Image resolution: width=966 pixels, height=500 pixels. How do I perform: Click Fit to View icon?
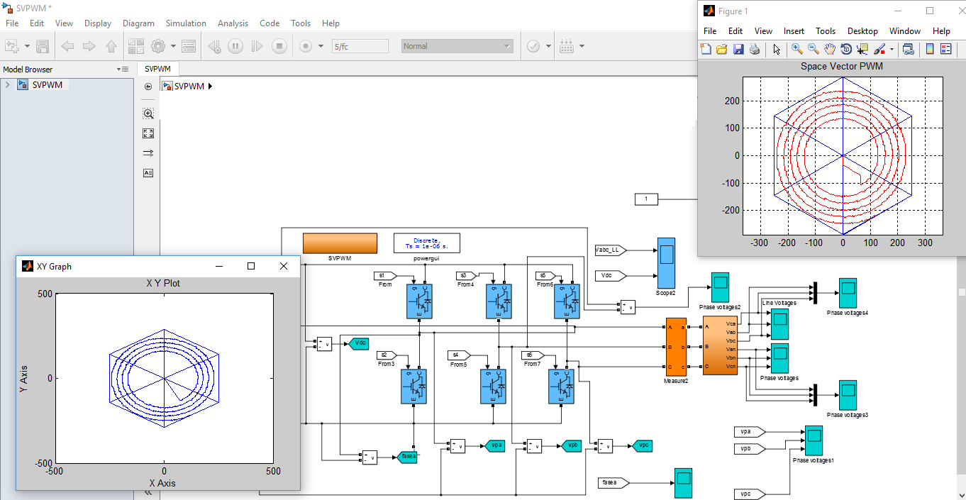point(148,133)
